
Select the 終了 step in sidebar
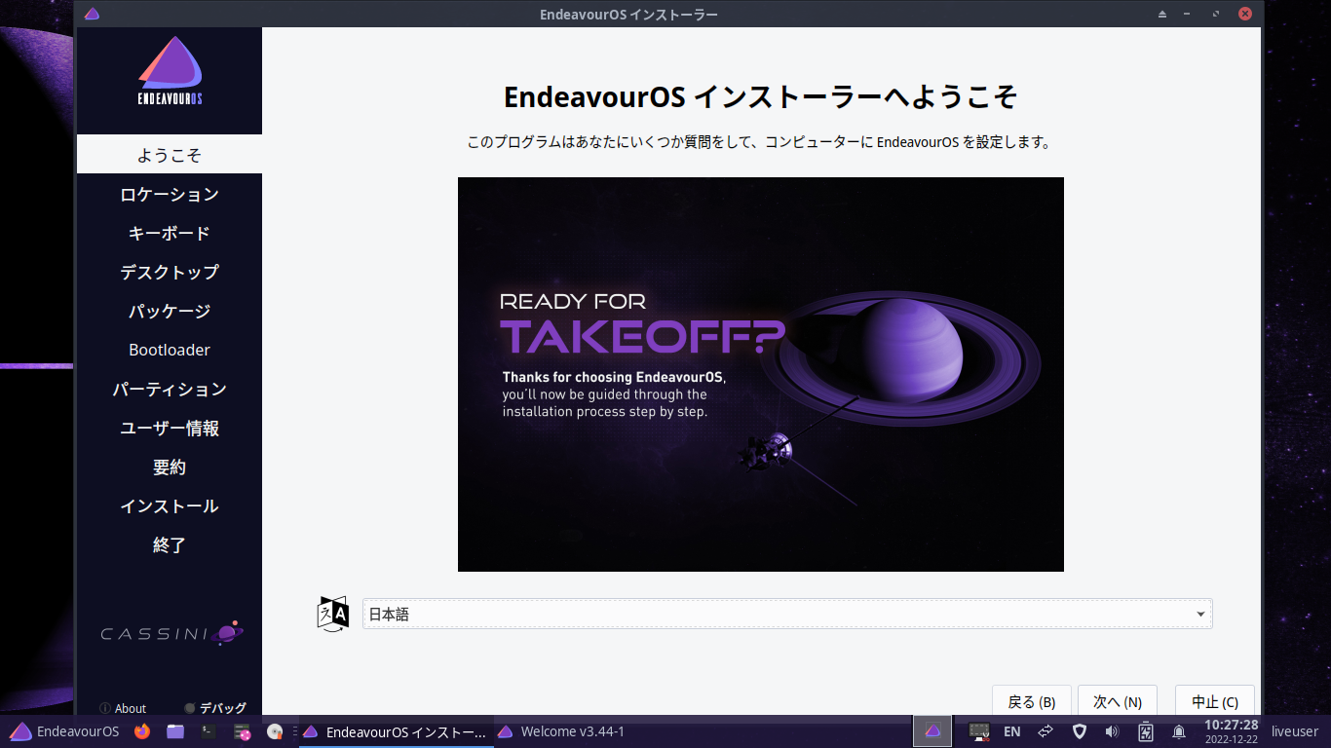point(170,544)
